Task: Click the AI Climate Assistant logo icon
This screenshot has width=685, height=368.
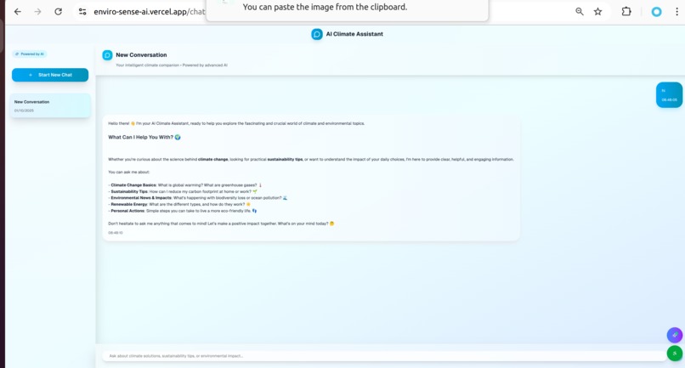Action: pos(317,34)
